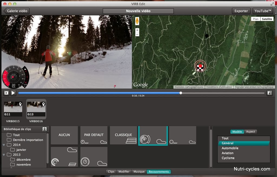Switch map to Plan view
Image resolution: width=277 pixels, height=177 pixels.
tap(255, 19)
